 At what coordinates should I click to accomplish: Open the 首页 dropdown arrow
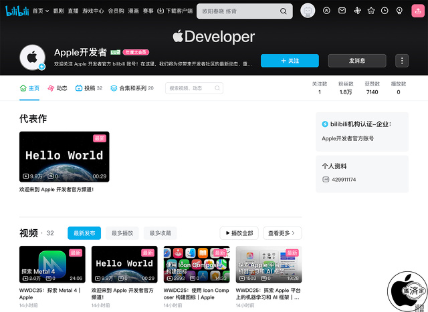point(47,11)
